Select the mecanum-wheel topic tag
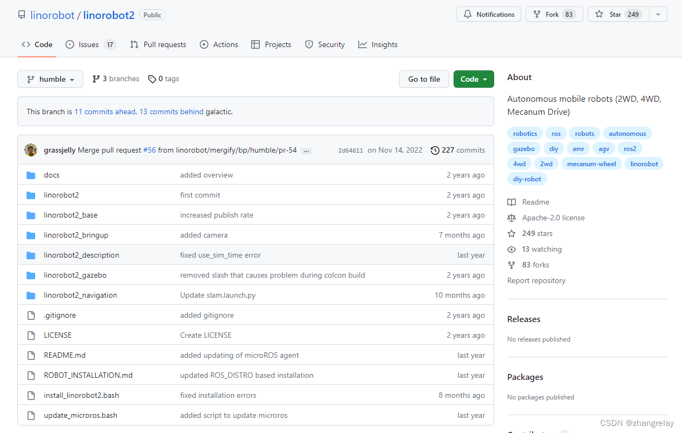682x433 pixels. (x=592, y=164)
